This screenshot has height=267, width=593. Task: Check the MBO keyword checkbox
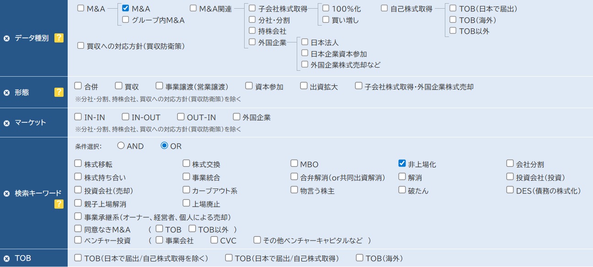tap(294, 163)
